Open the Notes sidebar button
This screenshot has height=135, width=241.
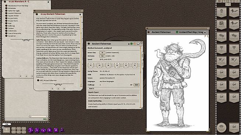(x=234, y=12)
